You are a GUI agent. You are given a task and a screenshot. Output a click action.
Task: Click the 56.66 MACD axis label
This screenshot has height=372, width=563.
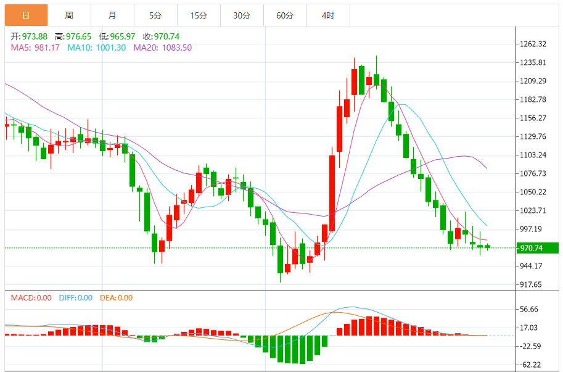529,310
